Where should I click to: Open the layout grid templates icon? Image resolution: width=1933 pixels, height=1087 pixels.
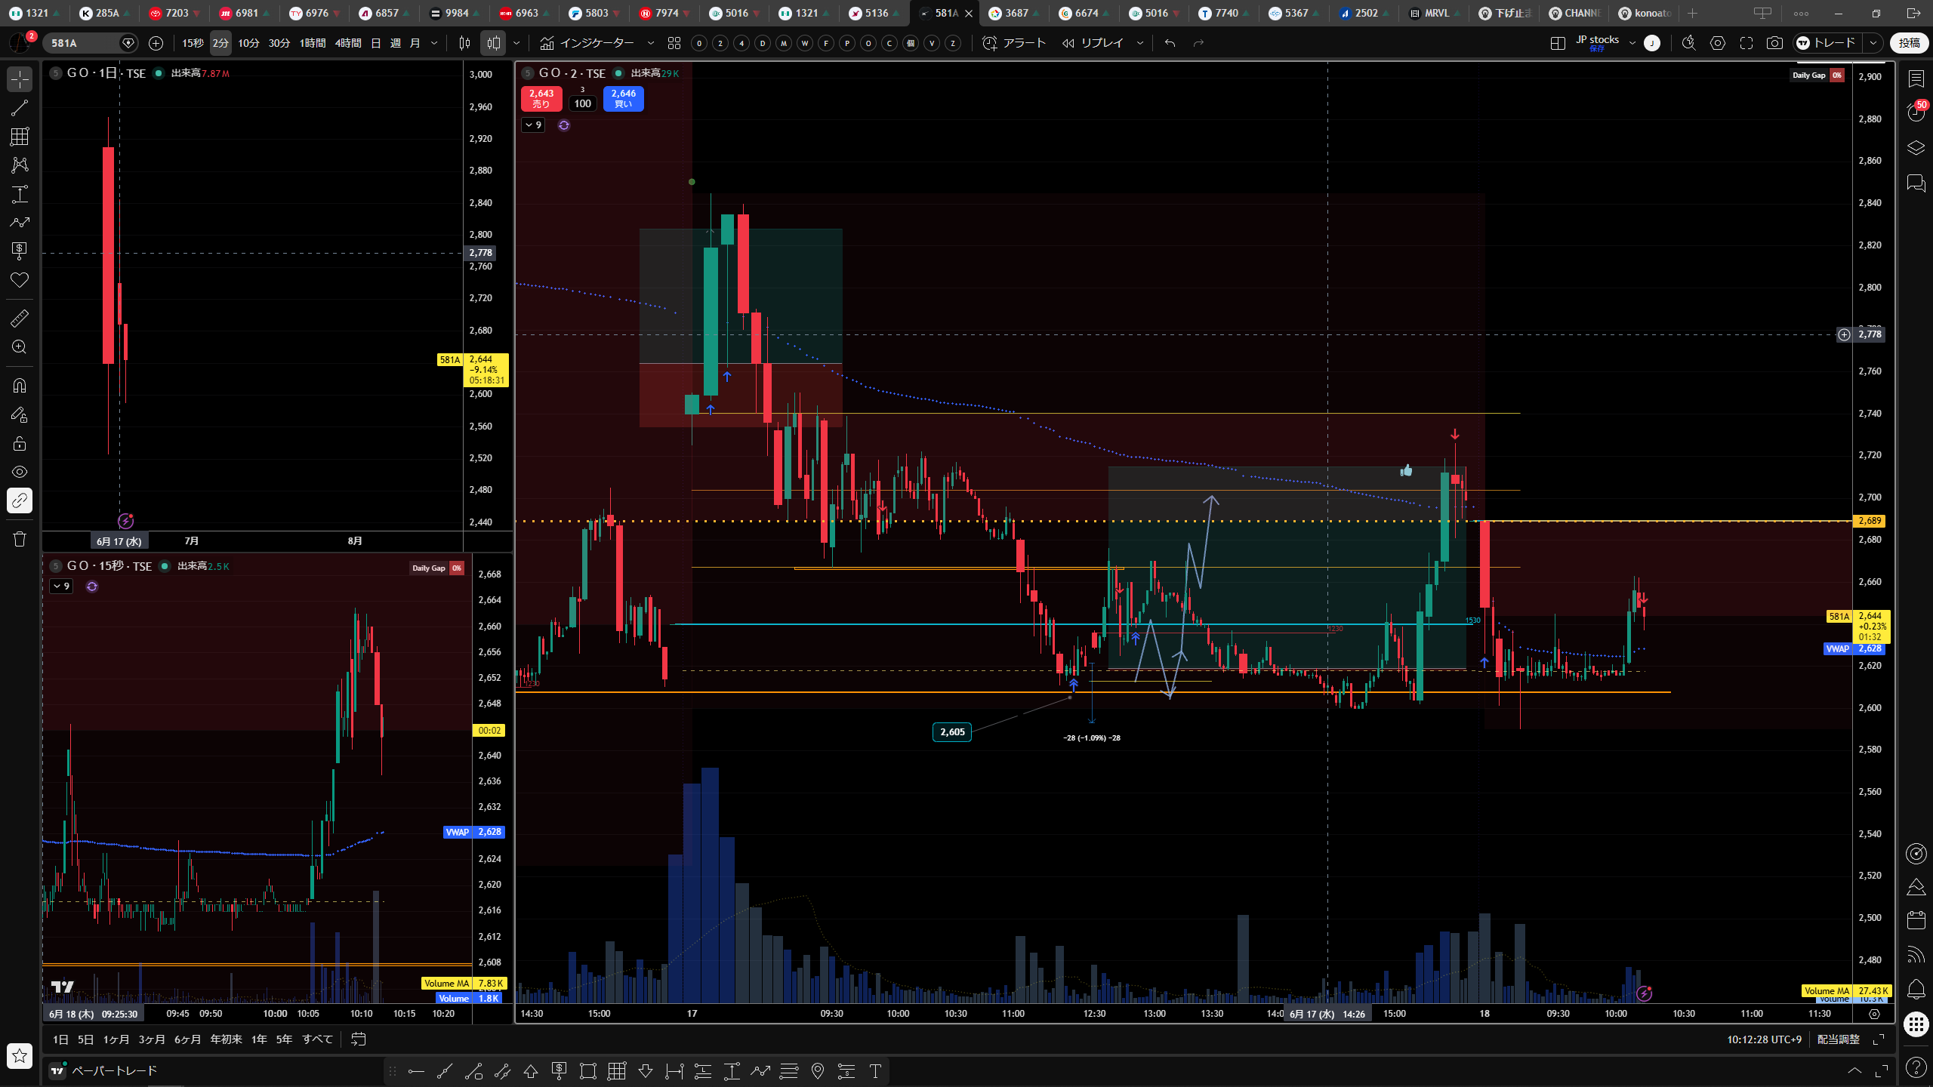[674, 43]
